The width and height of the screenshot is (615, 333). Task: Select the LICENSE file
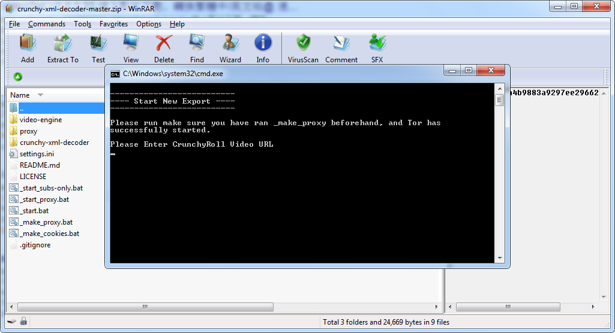[33, 177]
